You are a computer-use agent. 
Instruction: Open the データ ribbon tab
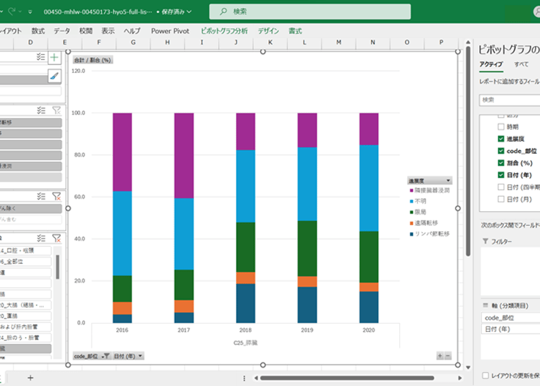61,31
